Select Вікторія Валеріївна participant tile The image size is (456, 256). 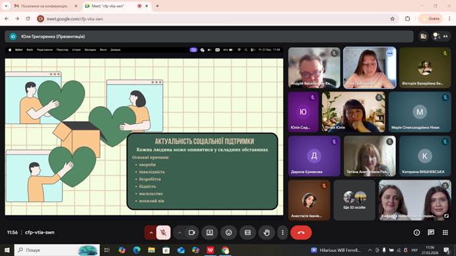coord(425,68)
